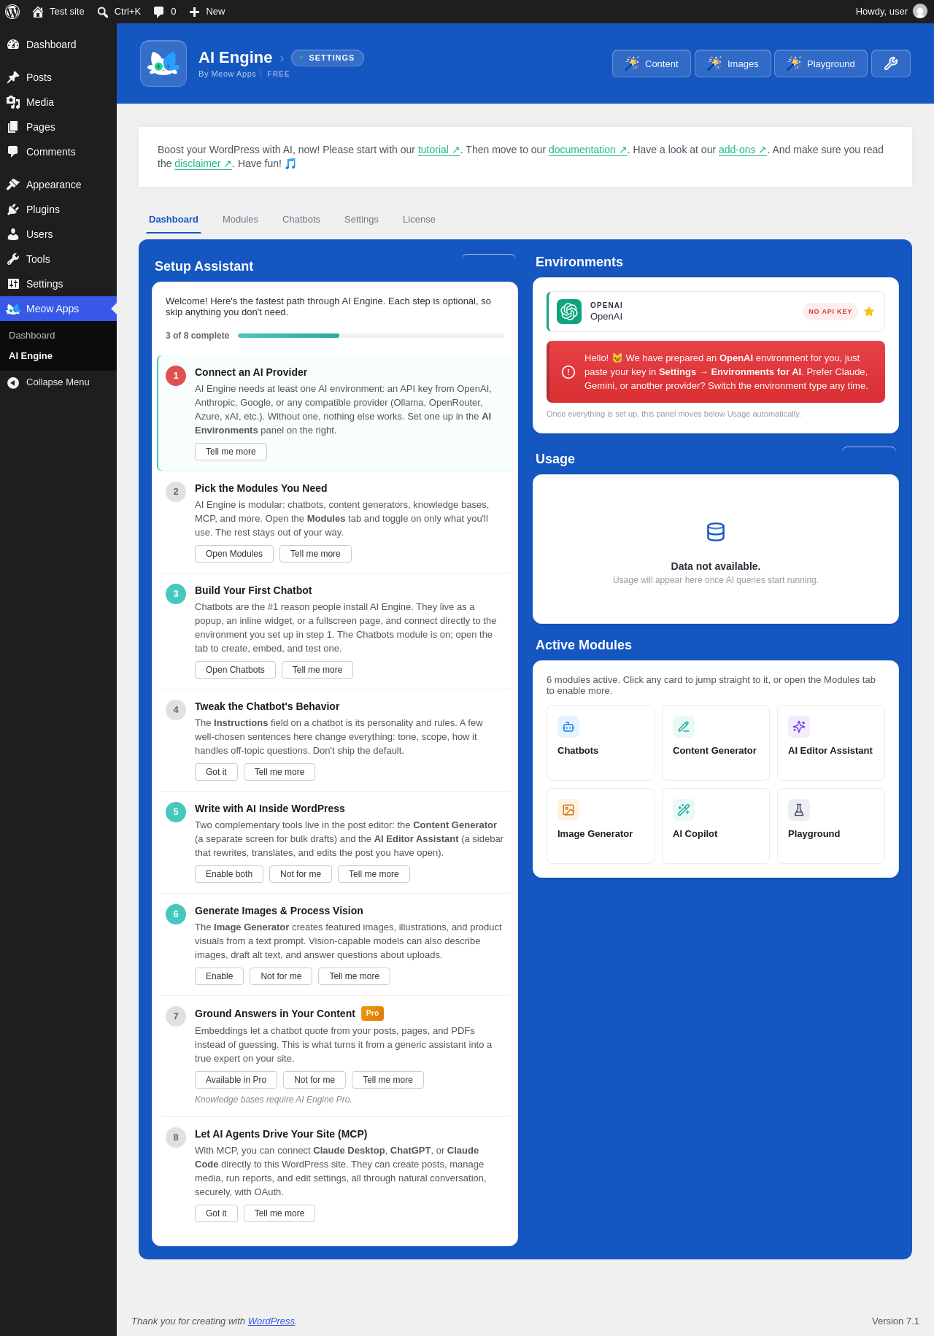This screenshot has width=934, height=1336.
Task: Click the Image Generator picture icon
Action: pyautogui.click(x=568, y=810)
